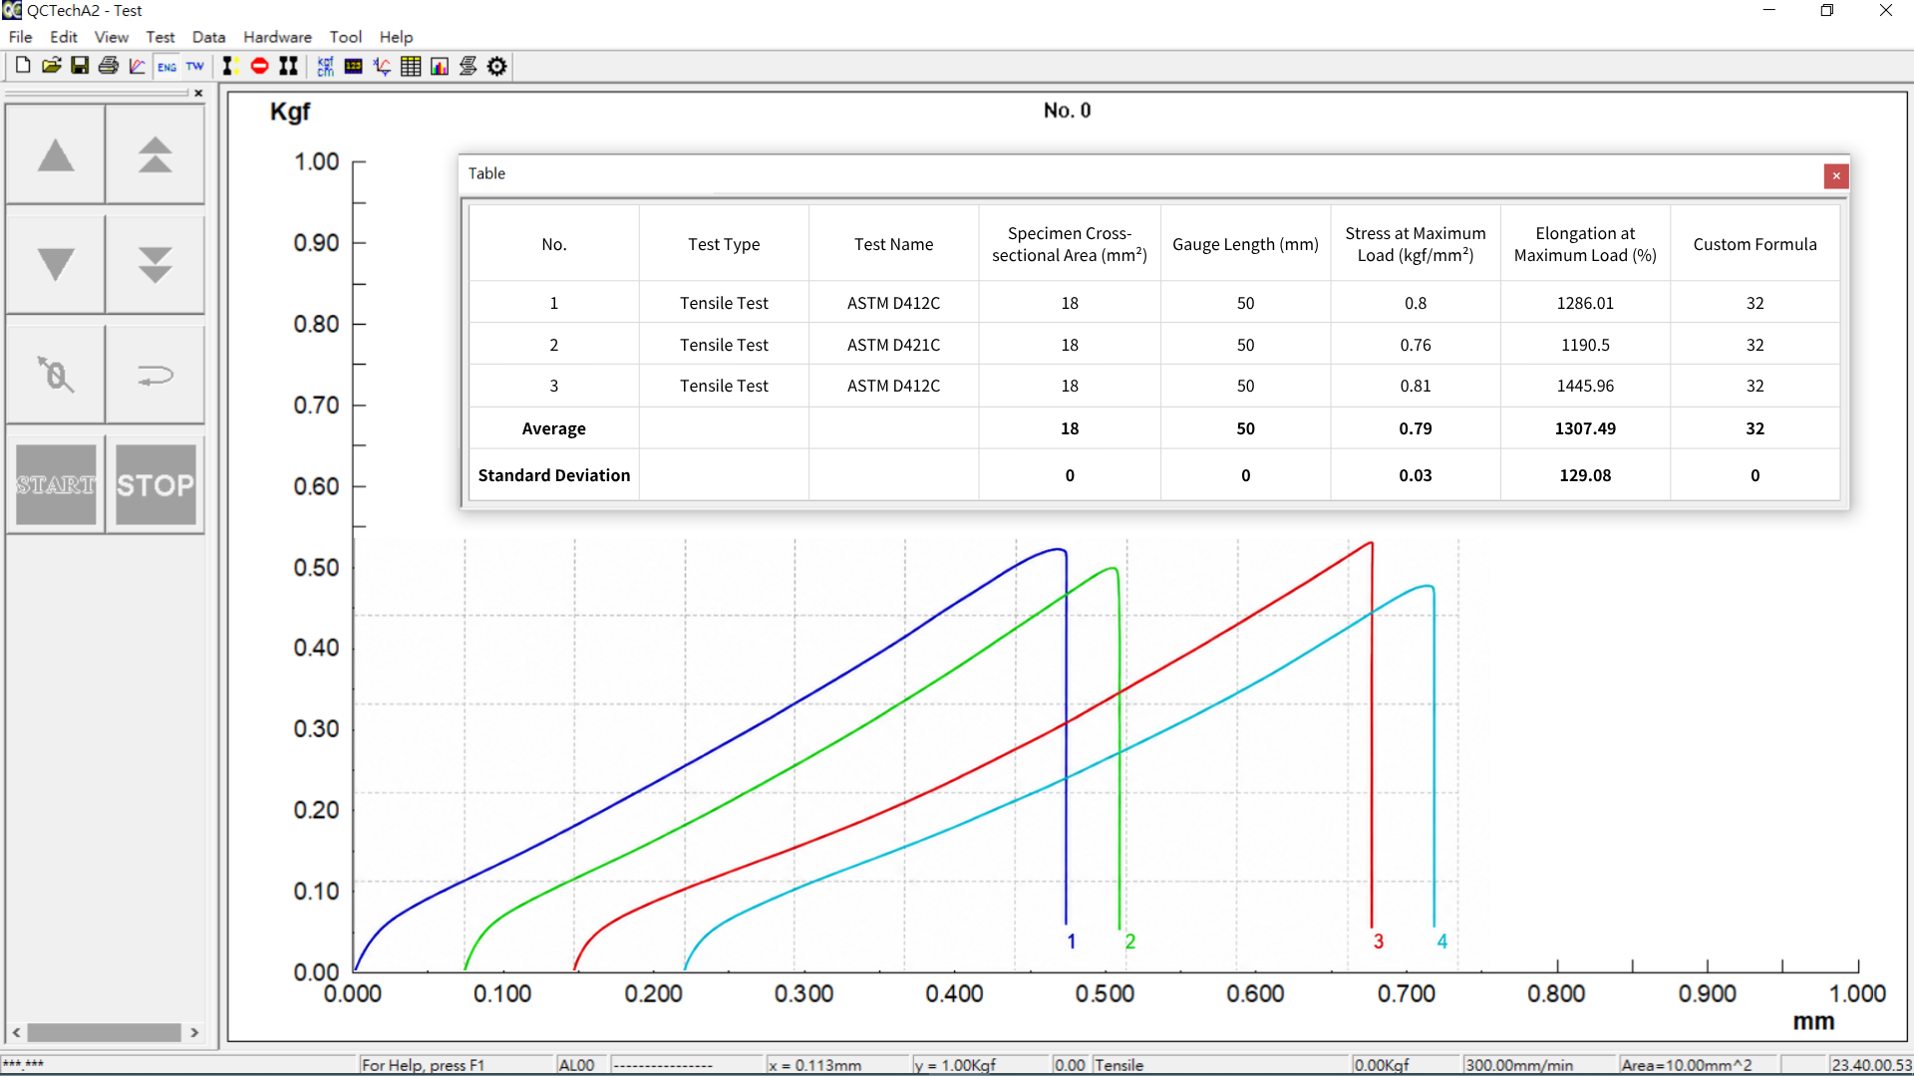Open the File menu
This screenshot has width=1914, height=1076.
pos(20,37)
